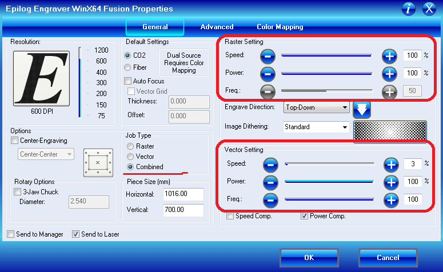Click the resolution preview letter E image

(41, 78)
